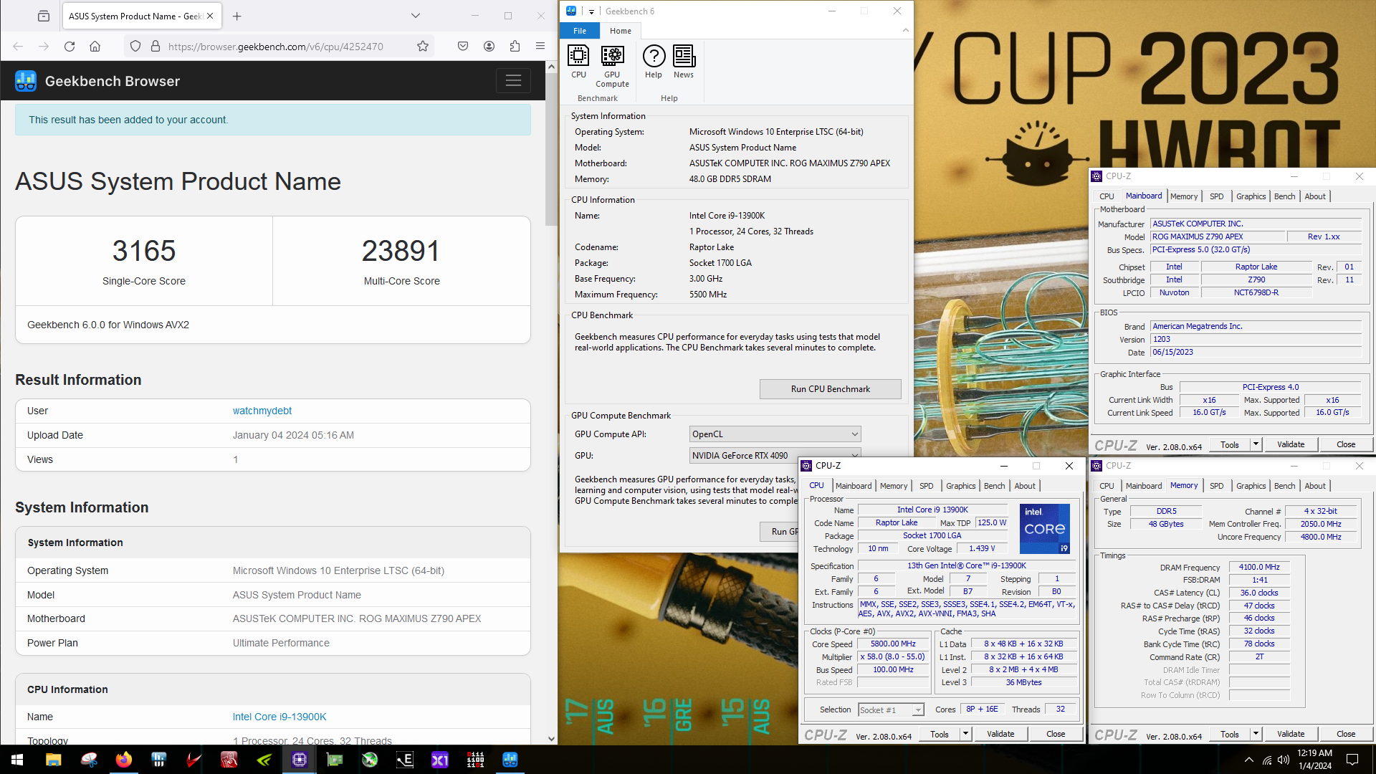Close the ASUS System Product Name tab
Screen dimensions: 1376x774
click(210, 16)
